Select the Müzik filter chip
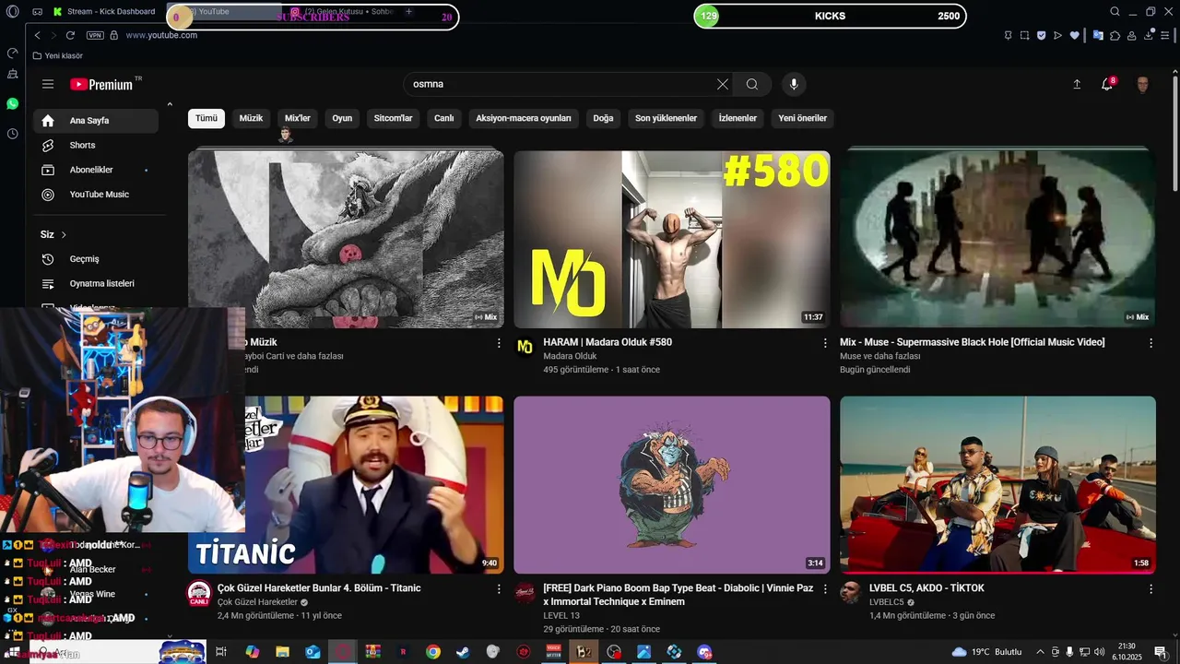This screenshot has width=1180, height=664. pyautogui.click(x=251, y=118)
